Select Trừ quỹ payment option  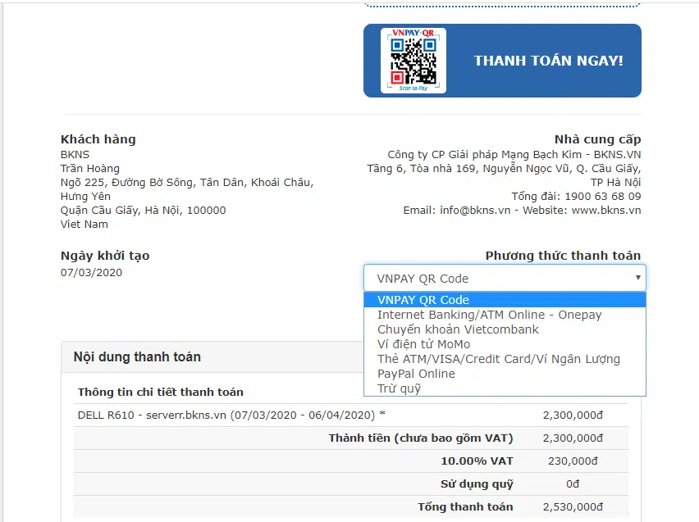point(505,388)
